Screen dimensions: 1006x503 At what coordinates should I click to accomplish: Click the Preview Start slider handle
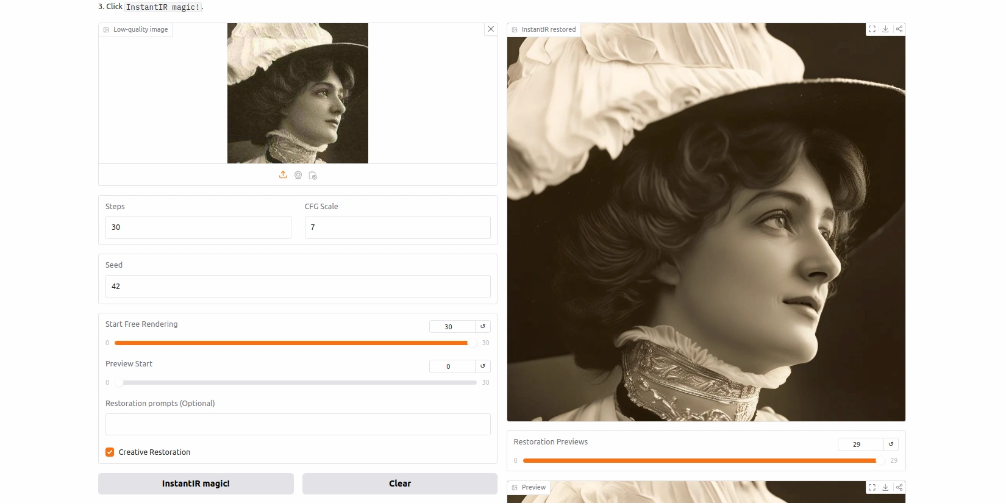coord(119,383)
